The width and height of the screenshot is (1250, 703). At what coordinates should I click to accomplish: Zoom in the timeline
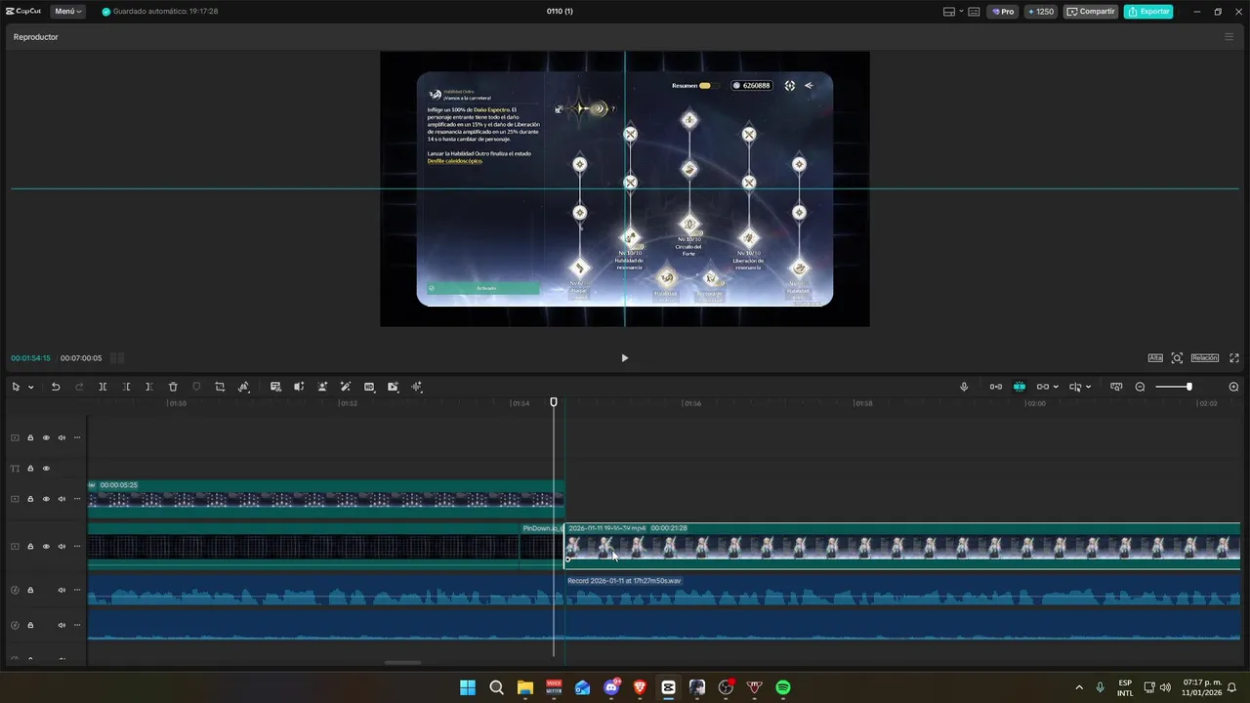pos(1233,387)
